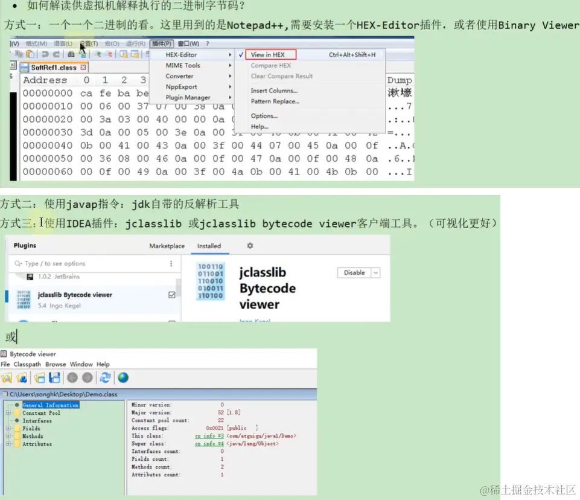The width and height of the screenshot is (580, 500).
Task: Close the SoftRef1.class tab via red X
Action: pos(83,68)
